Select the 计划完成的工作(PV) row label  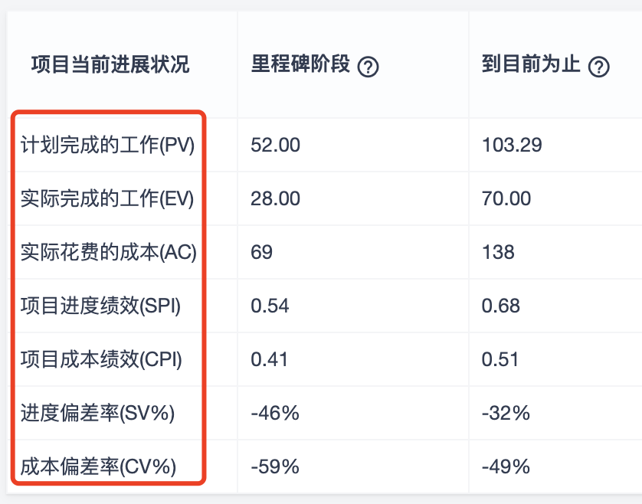point(108,145)
